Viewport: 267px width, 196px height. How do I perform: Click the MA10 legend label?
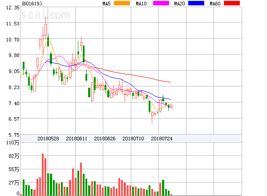[141, 4]
